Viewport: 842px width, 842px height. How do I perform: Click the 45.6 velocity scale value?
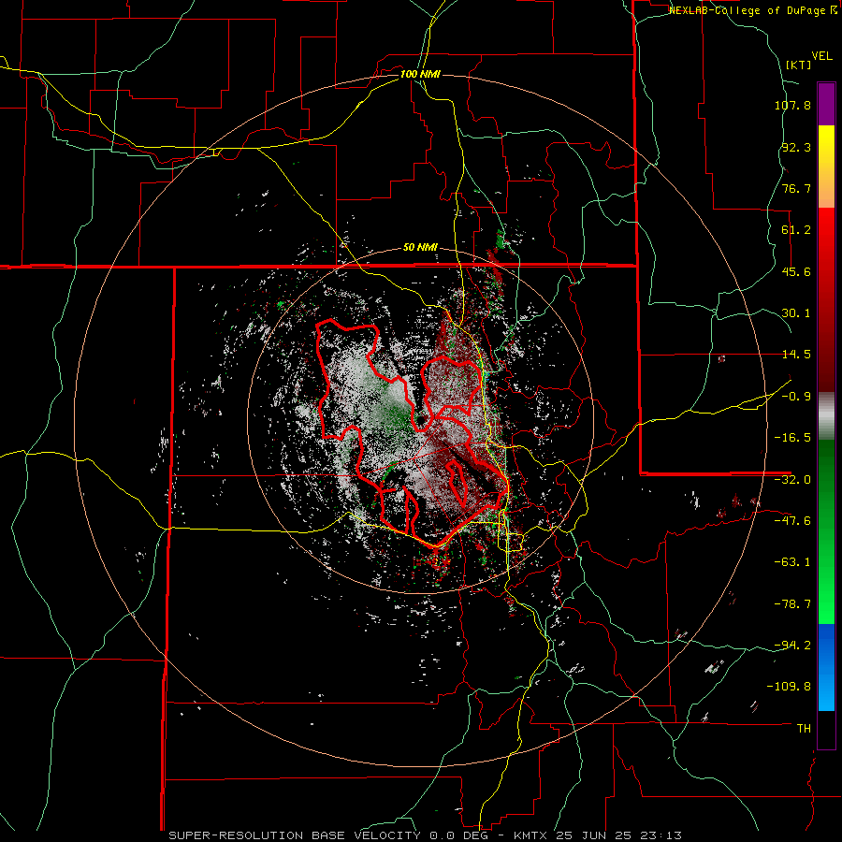click(796, 271)
